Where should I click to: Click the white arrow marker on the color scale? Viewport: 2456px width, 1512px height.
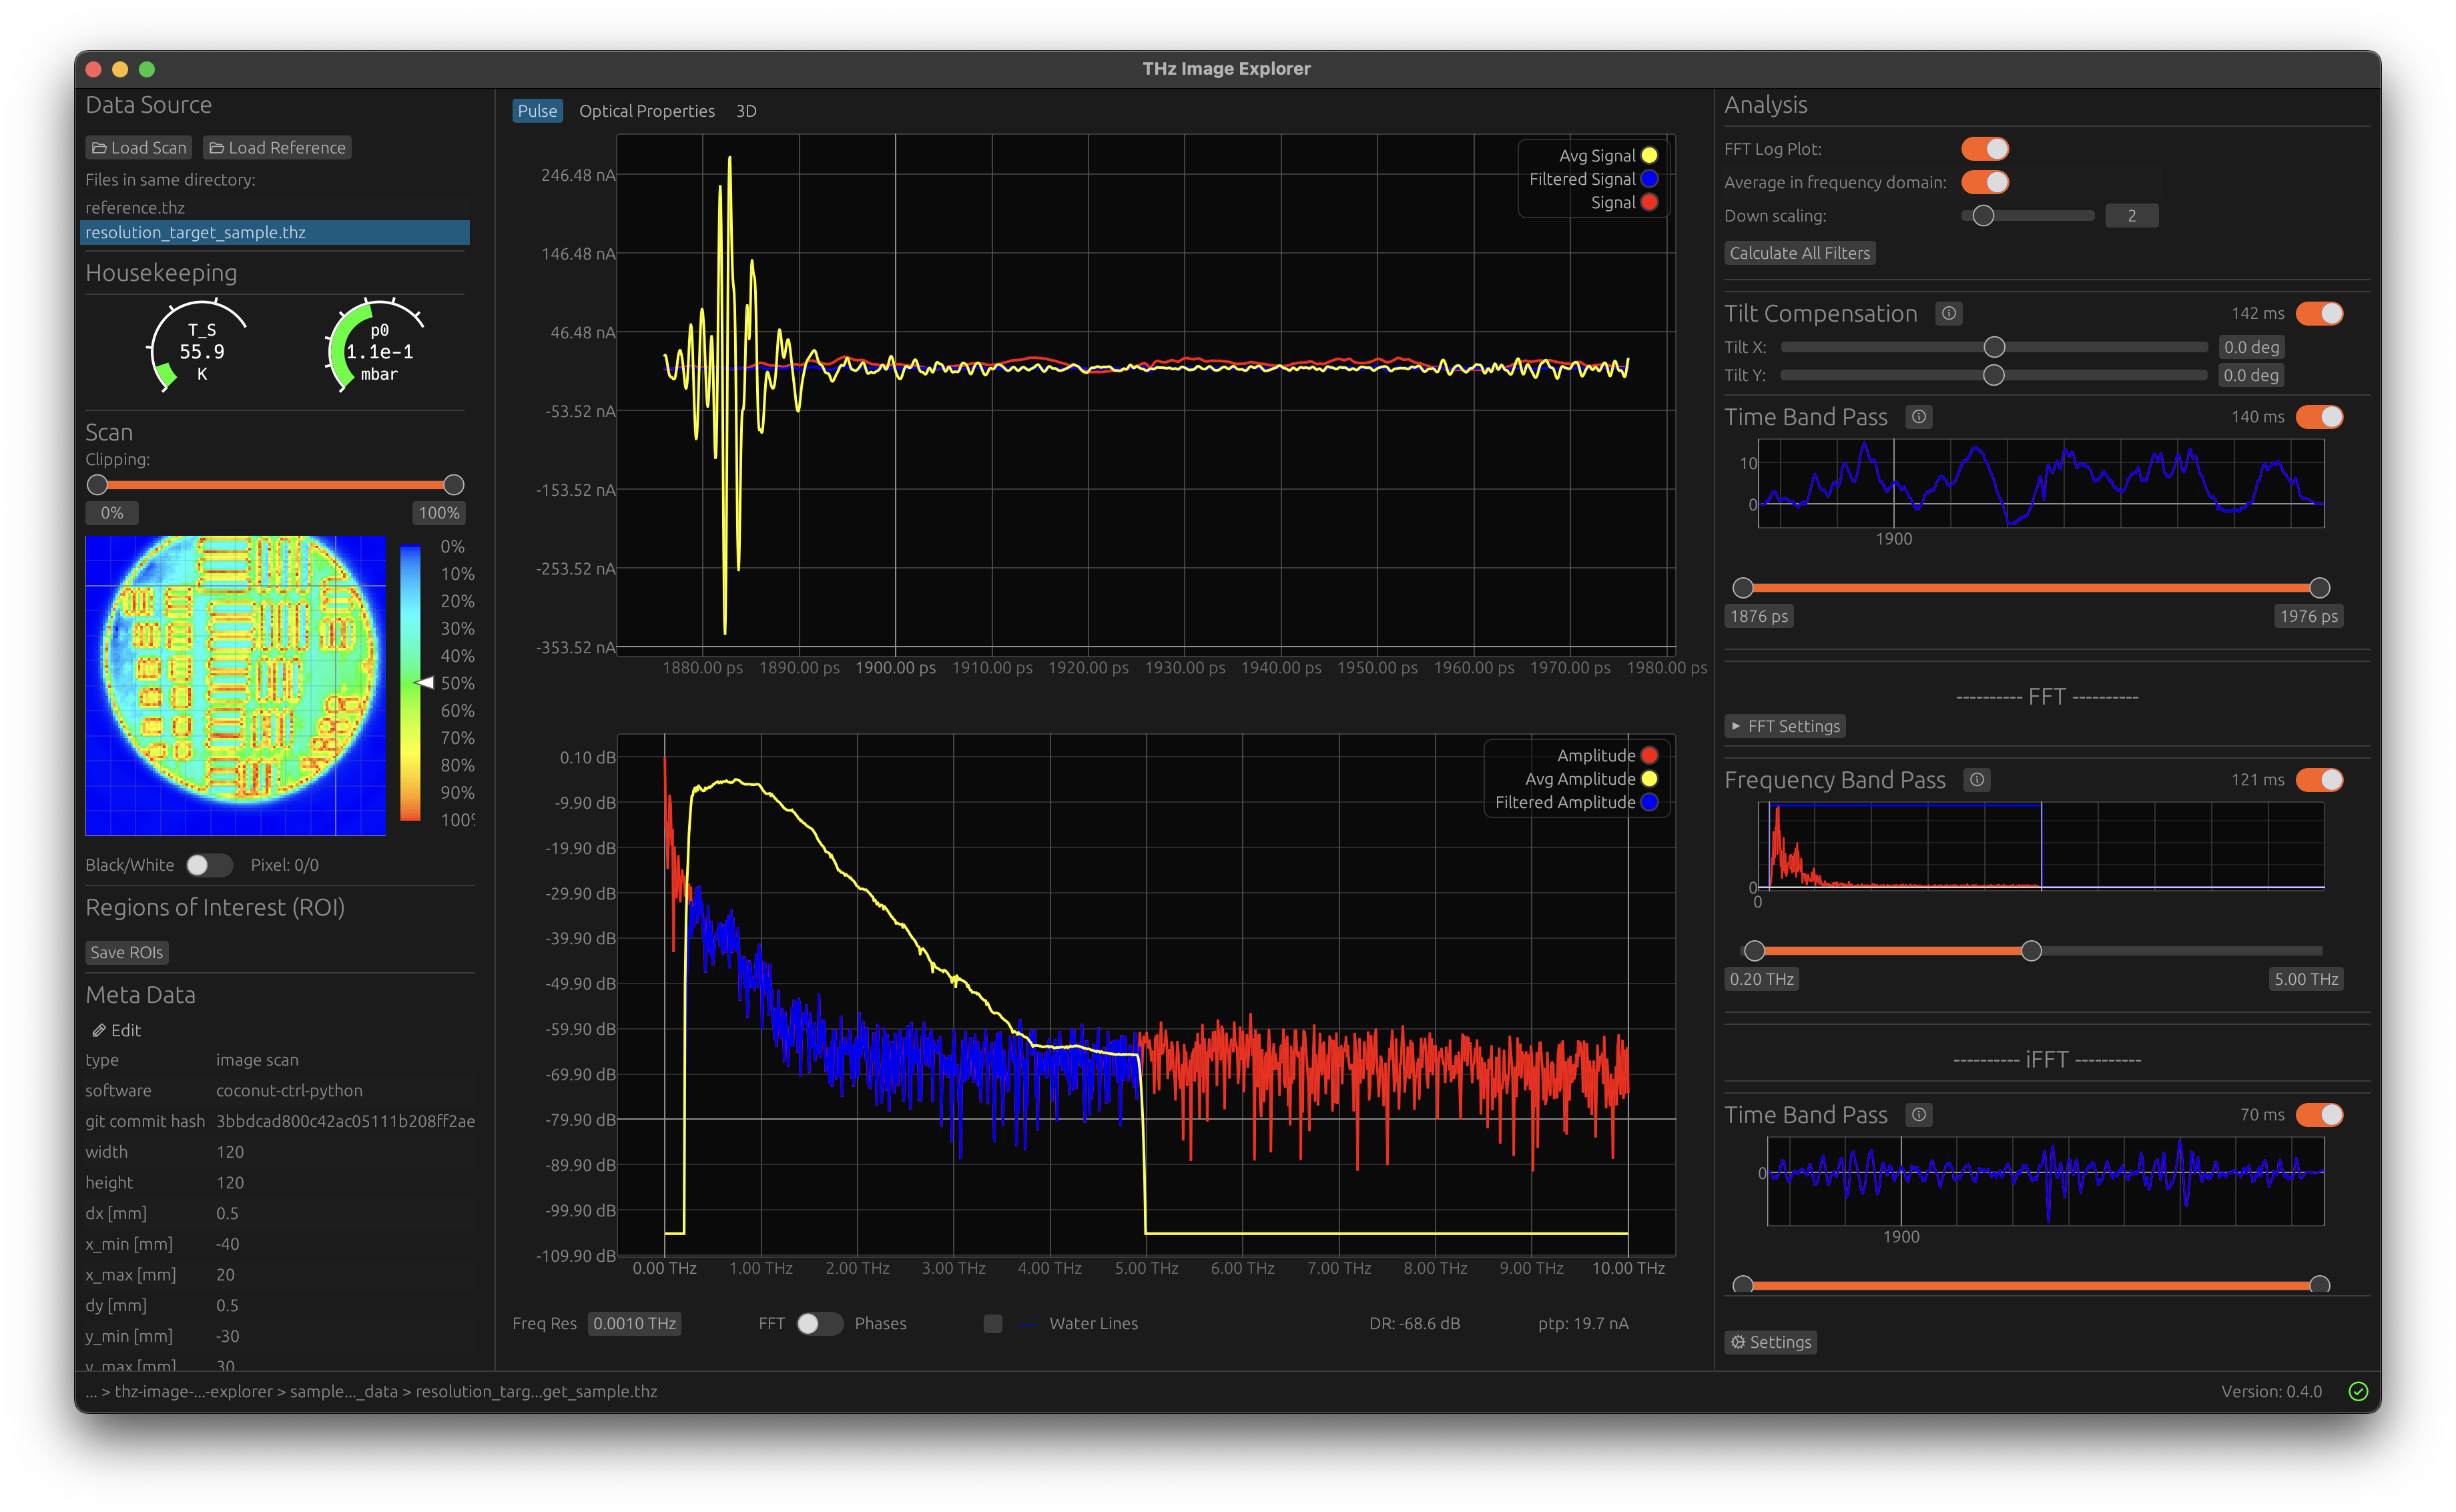(424, 683)
